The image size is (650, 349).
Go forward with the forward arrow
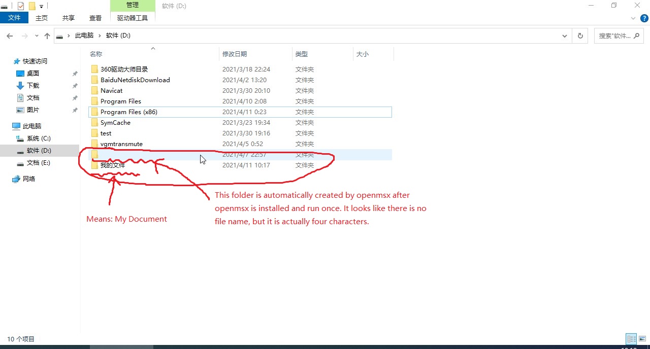pos(24,36)
